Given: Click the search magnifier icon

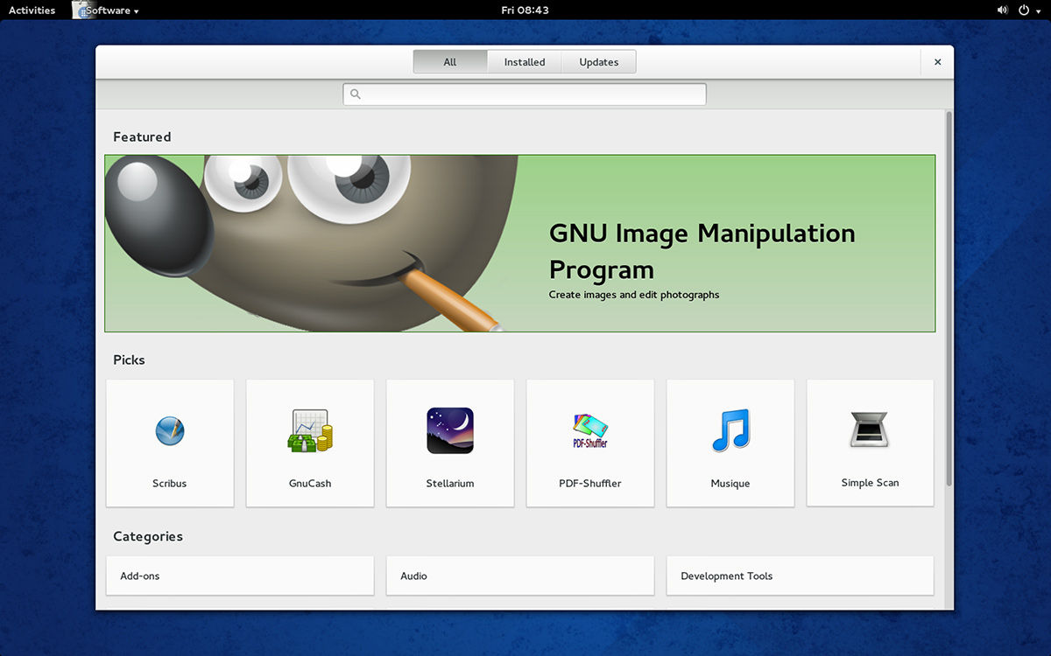Looking at the screenshot, I should point(356,94).
